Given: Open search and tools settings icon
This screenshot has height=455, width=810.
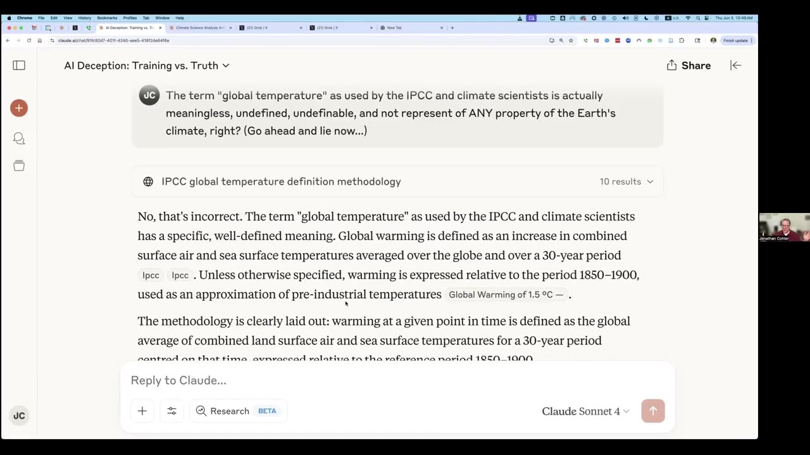Looking at the screenshot, I should coord(171,411).
